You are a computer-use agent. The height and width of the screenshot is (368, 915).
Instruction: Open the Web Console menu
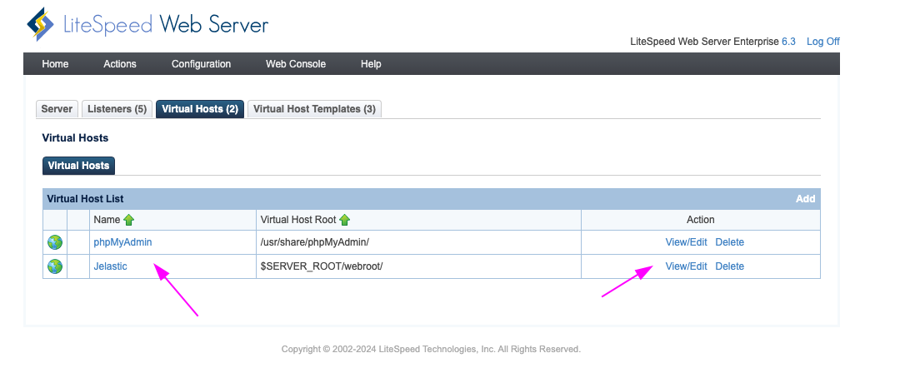pyautogui.click(x=296, y=64)
